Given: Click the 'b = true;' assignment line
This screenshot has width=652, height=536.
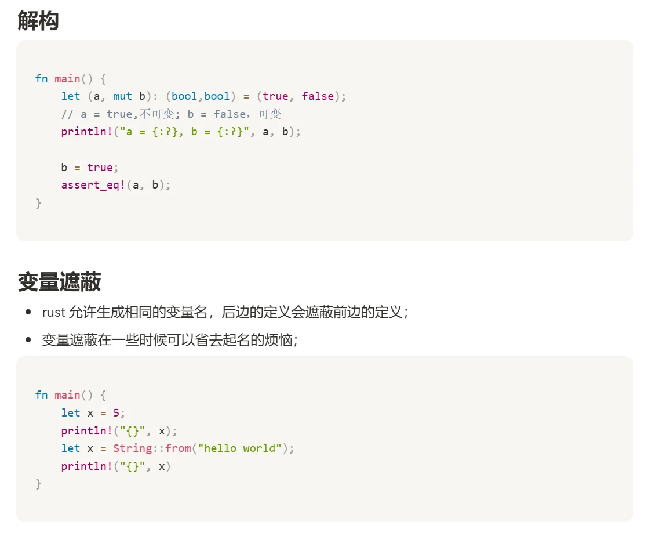Looking at the screenshot, I should [89, 167].
